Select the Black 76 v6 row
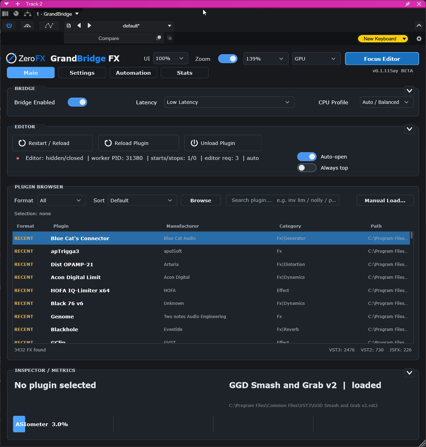426x447 pixels. tap(211, 303)
